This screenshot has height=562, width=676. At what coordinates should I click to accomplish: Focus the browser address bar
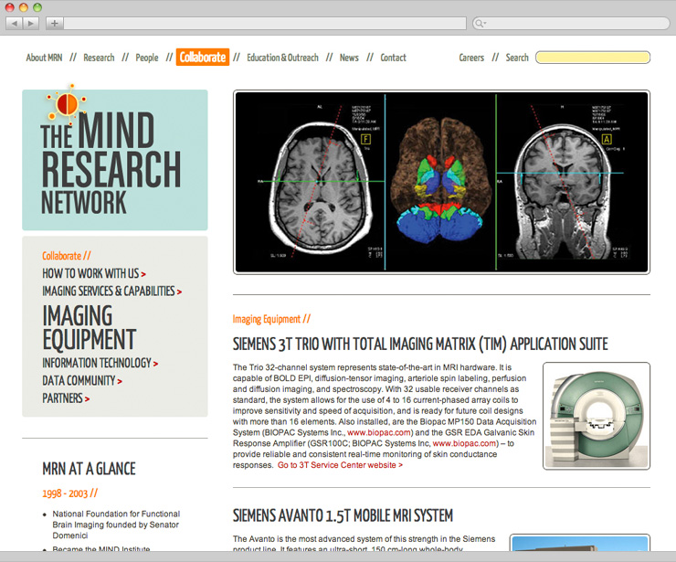click(x=265, y=23)
